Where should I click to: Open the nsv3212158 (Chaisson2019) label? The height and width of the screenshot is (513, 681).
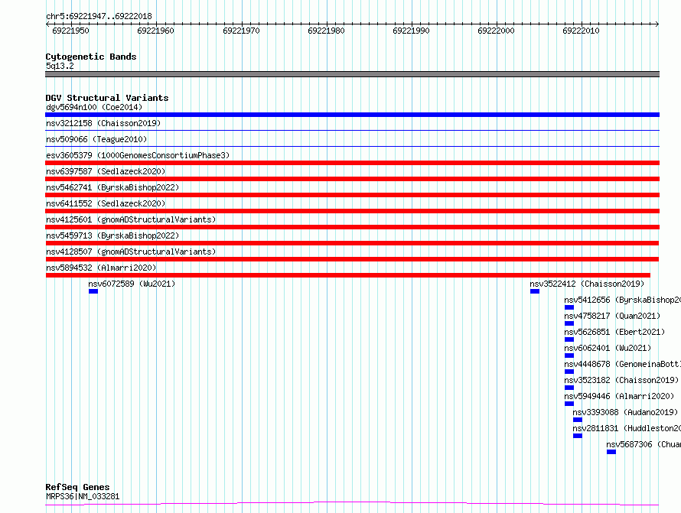[103, 123]
